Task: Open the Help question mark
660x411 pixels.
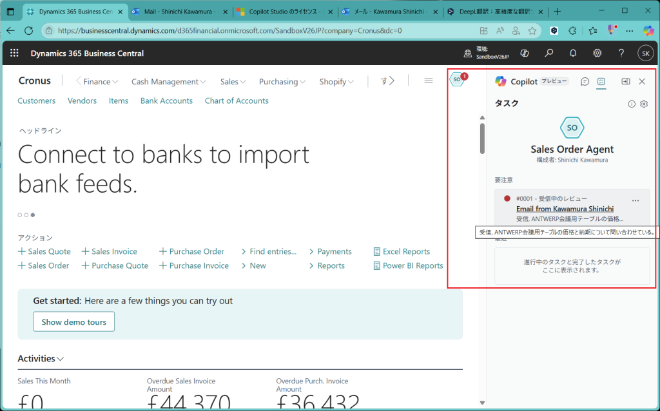Action: pyautogui.click(x=621, y=53)
